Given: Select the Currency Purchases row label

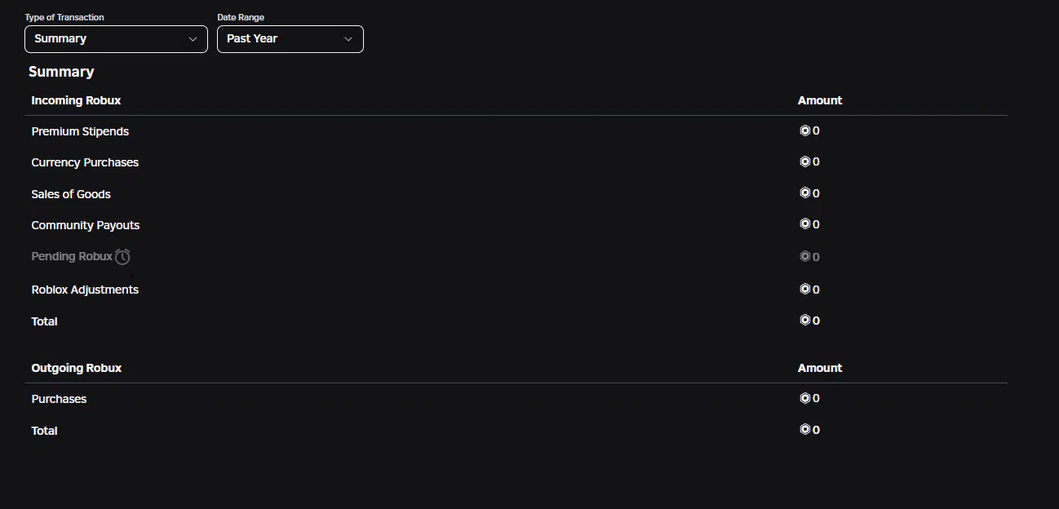Looking at the screenshot, I should tap(85, 162).
